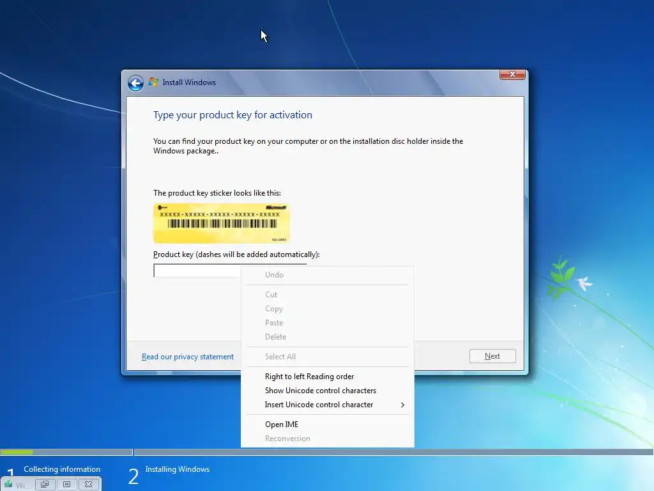Expand Insert Unicode control character submenu
The image size is (654, 491).
tap(328, 405)
